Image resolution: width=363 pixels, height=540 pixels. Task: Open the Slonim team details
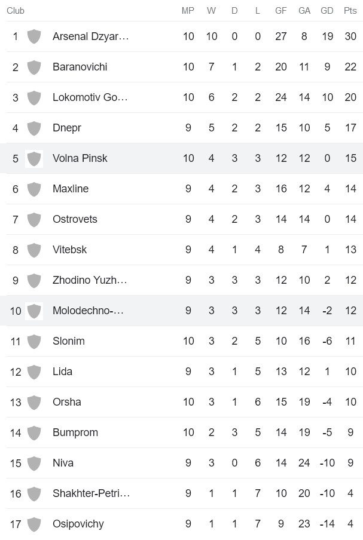pos(68,341)
